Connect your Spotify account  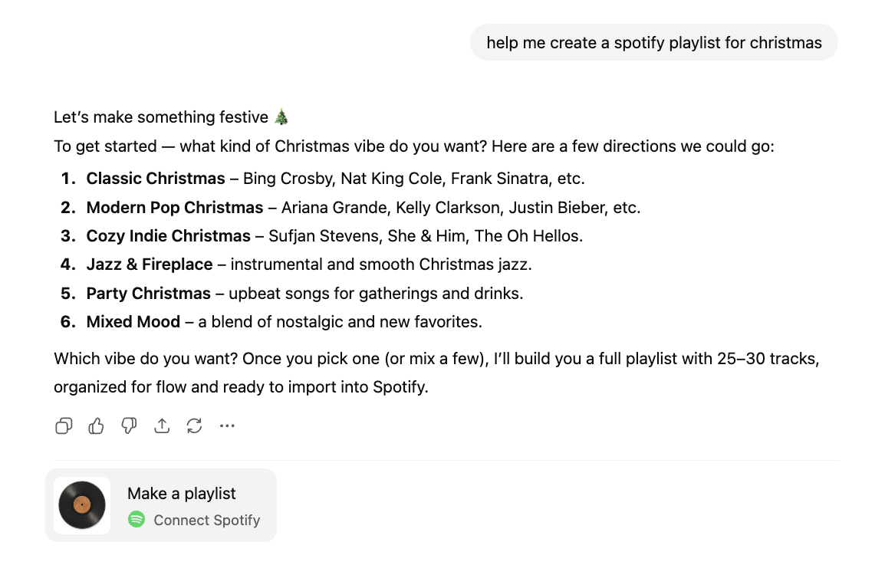point(195,520)
